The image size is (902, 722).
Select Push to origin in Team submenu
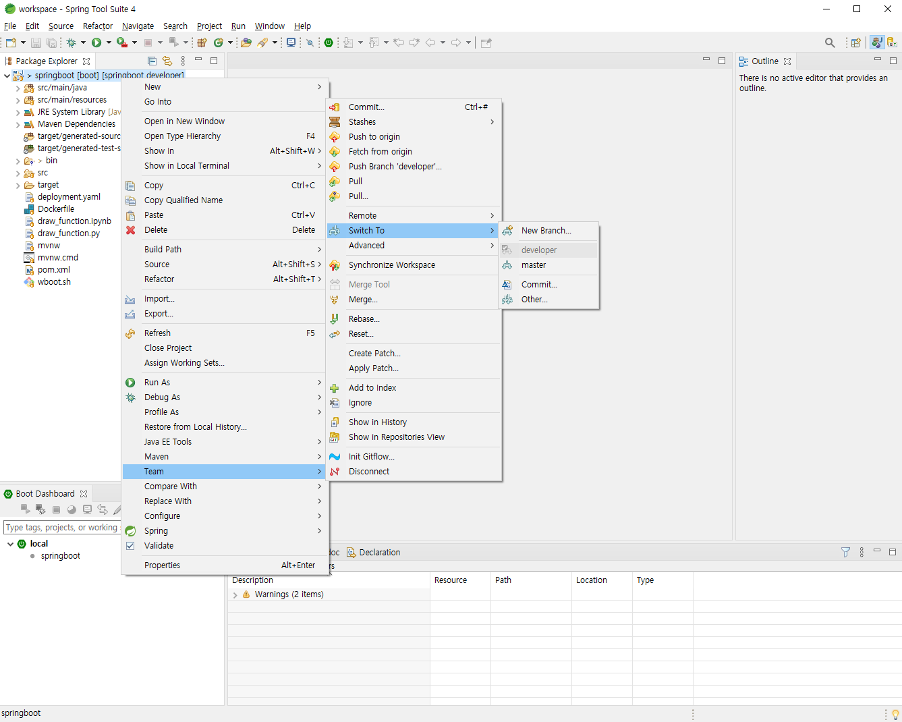pos(414,137)
